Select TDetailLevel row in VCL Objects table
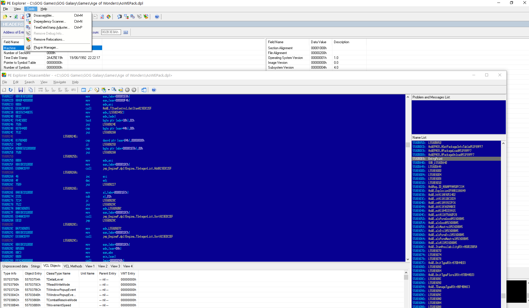The image size is (529, 308). click(x=70, y=280)
